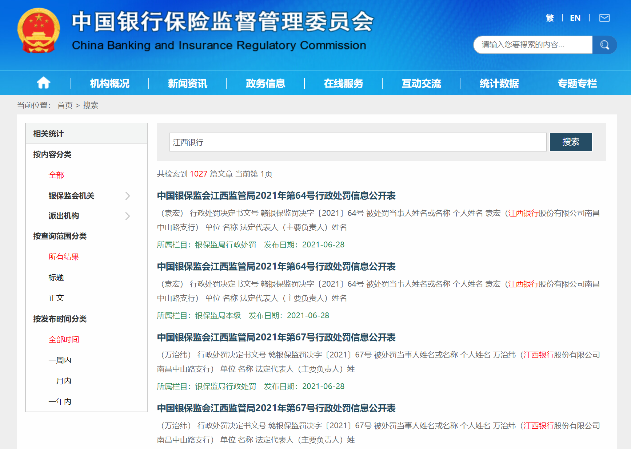
Task: Open the 互动交流 menu
Action: (421, 84)
